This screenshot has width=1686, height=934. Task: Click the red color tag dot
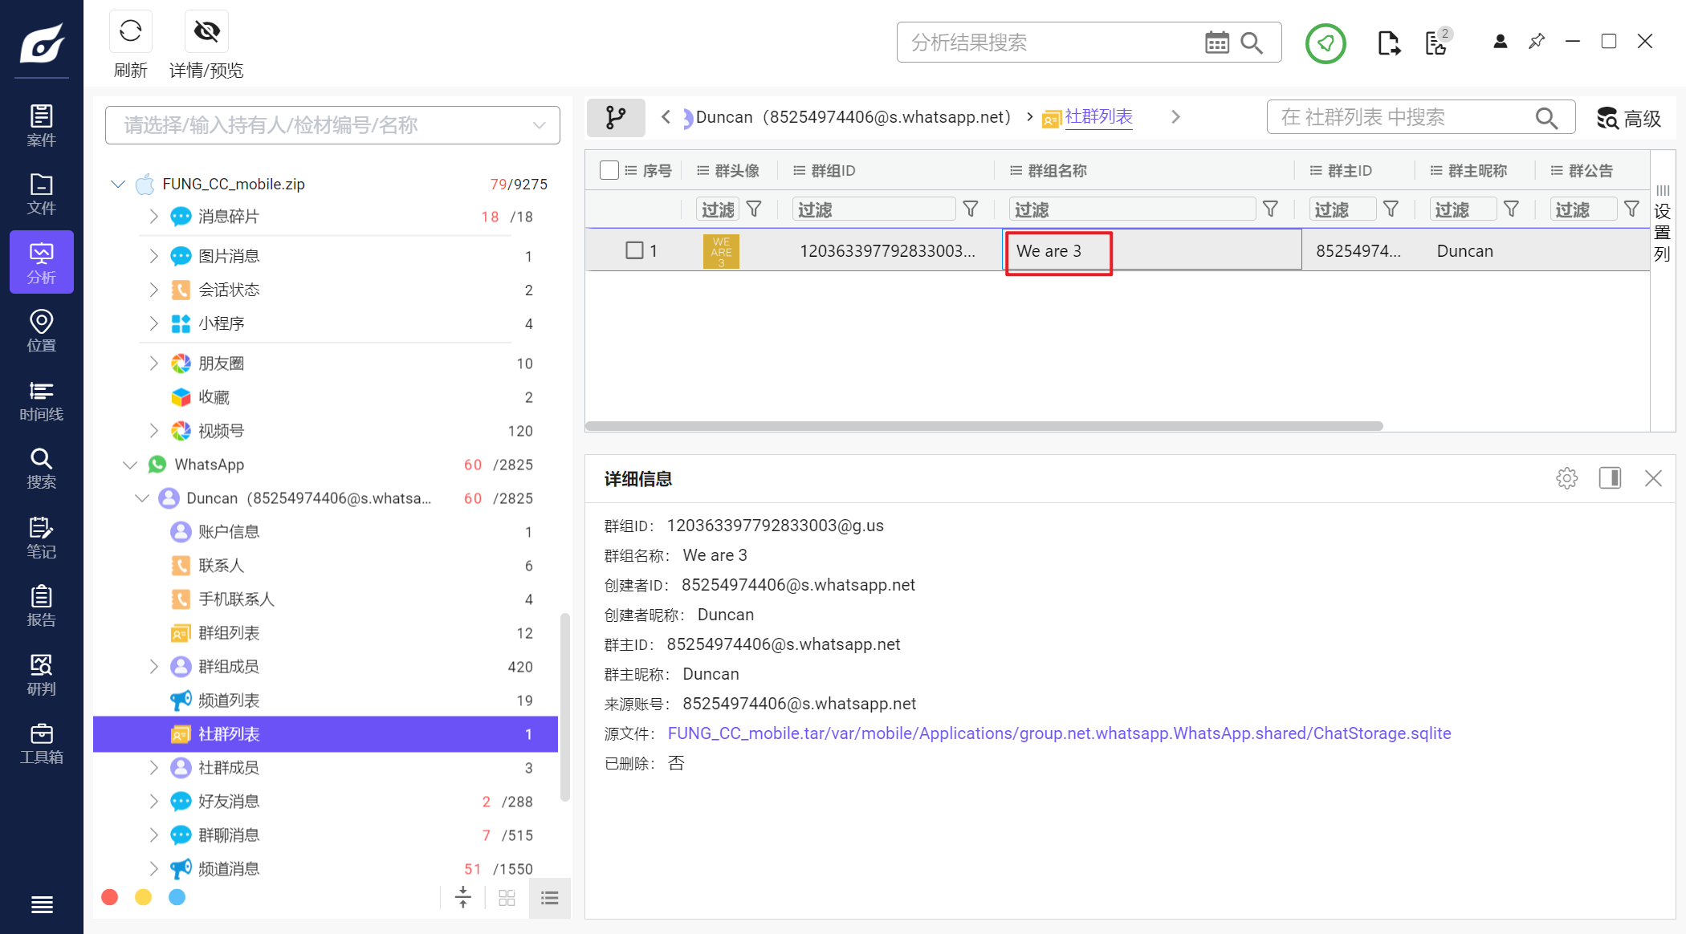click(110, 897)
